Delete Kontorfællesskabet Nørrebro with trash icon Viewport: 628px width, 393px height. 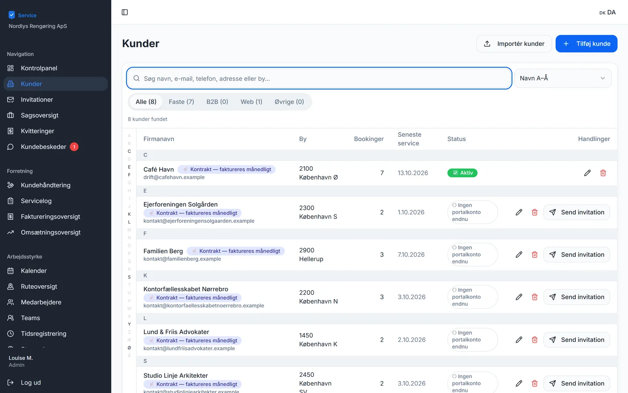pyautogui.click(x=535, y=297)
